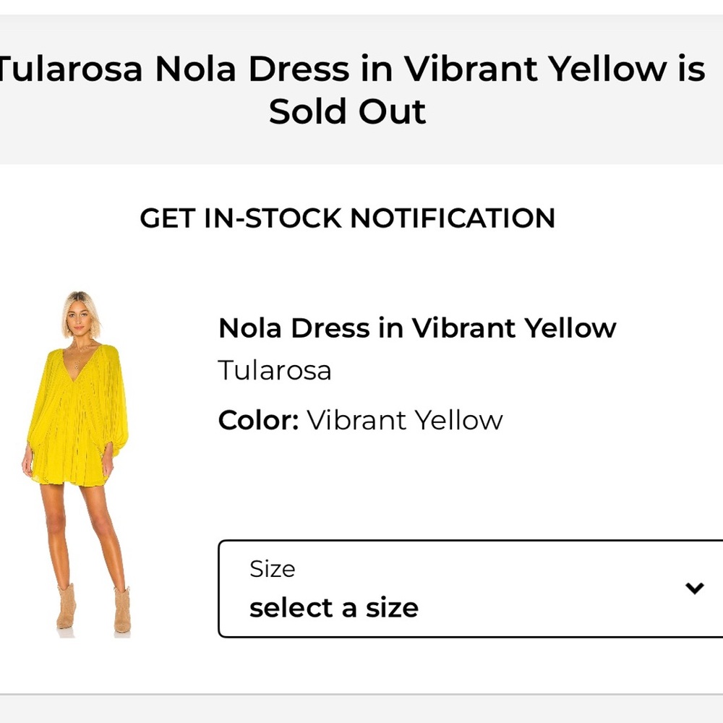Click the GET IN-STOCK NOTIFICATION heading

tap(349, 218)
